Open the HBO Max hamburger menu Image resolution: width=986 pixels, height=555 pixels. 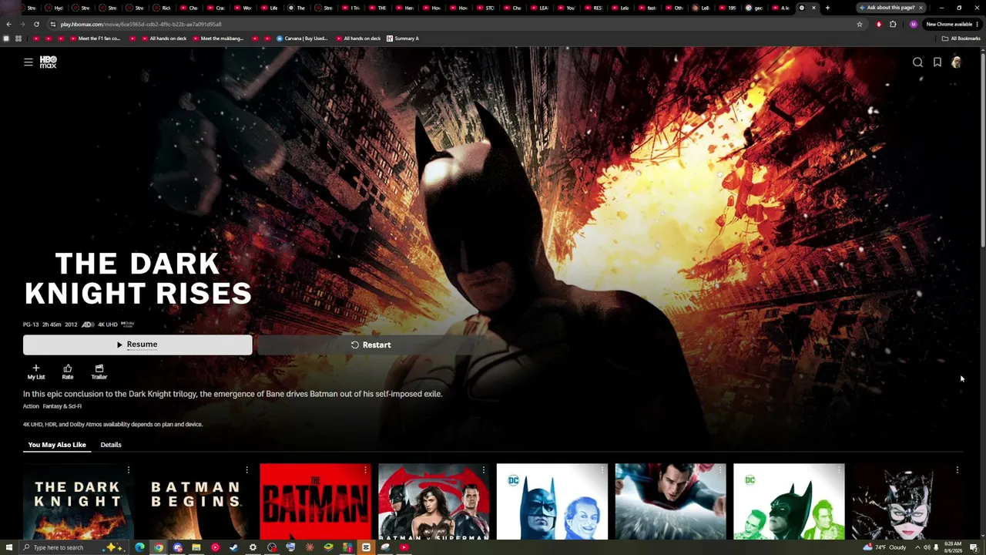coord(29,62)
